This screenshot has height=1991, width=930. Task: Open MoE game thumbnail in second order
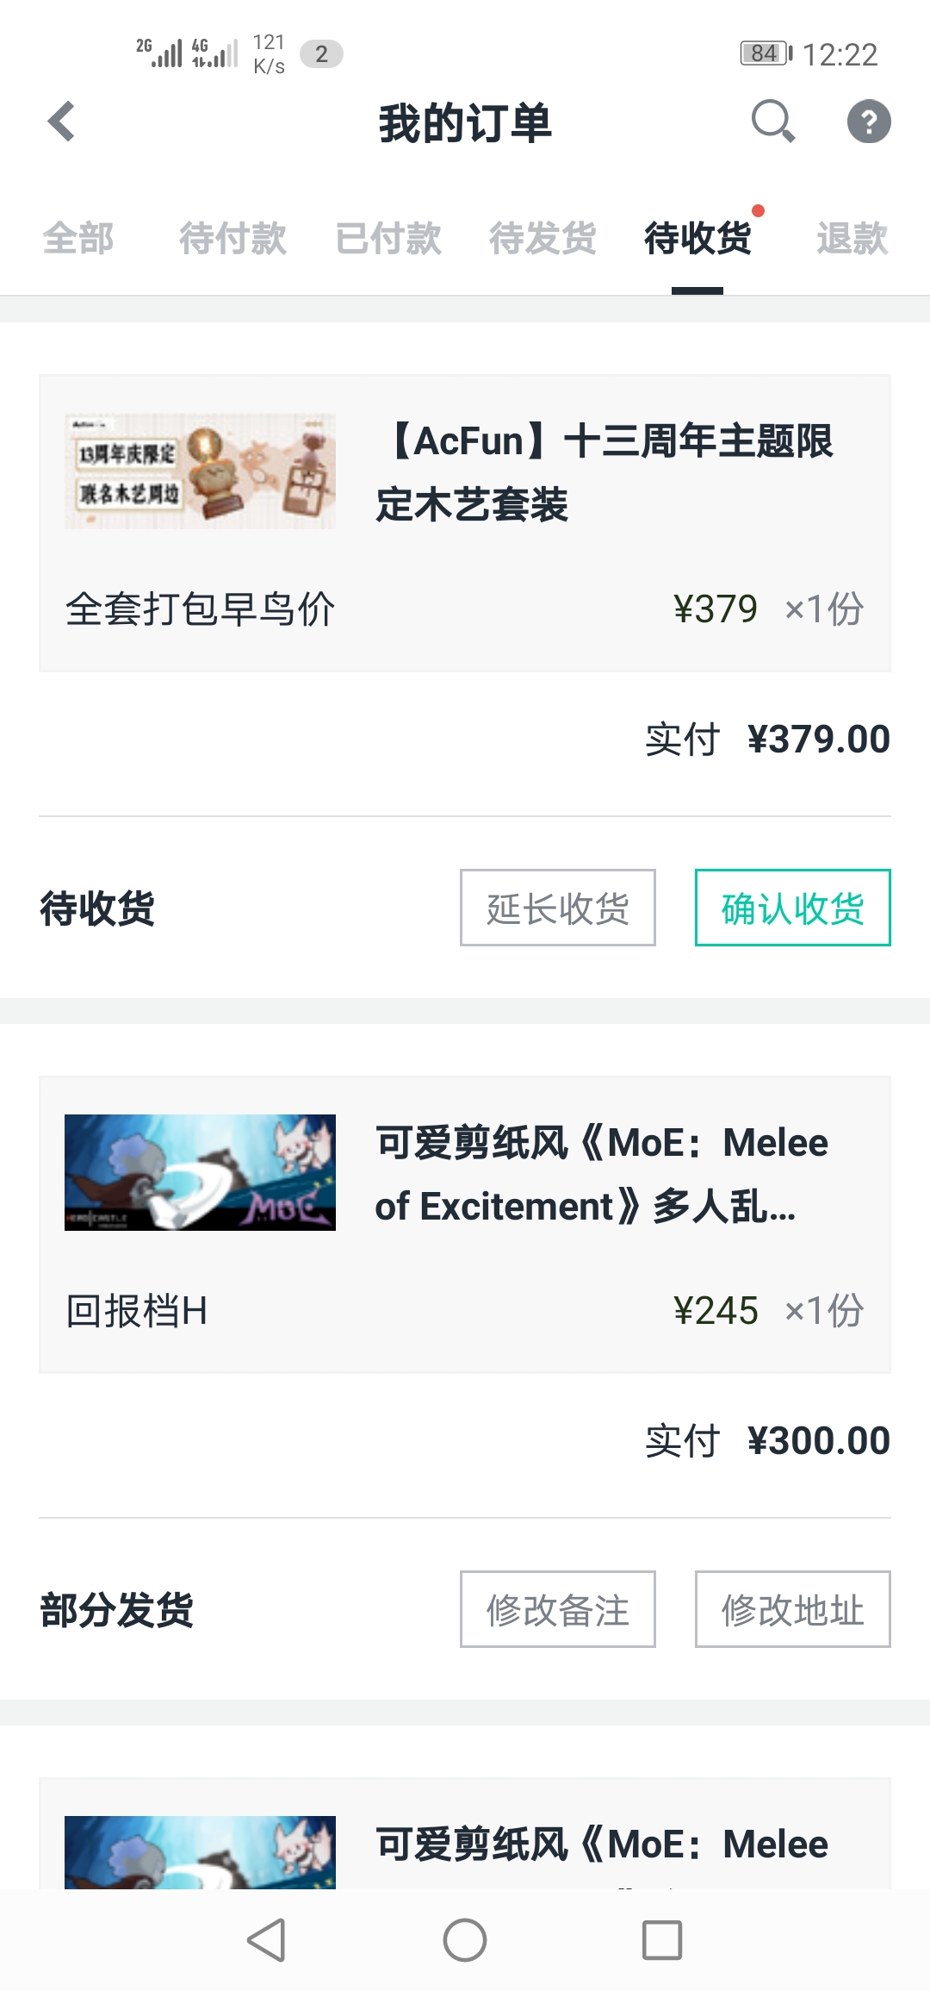click(x=200, y=1172)
